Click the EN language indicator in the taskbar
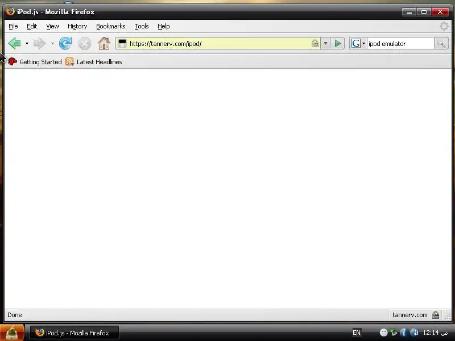This screenshot has height=341, width=455. (x=357, y=332)
